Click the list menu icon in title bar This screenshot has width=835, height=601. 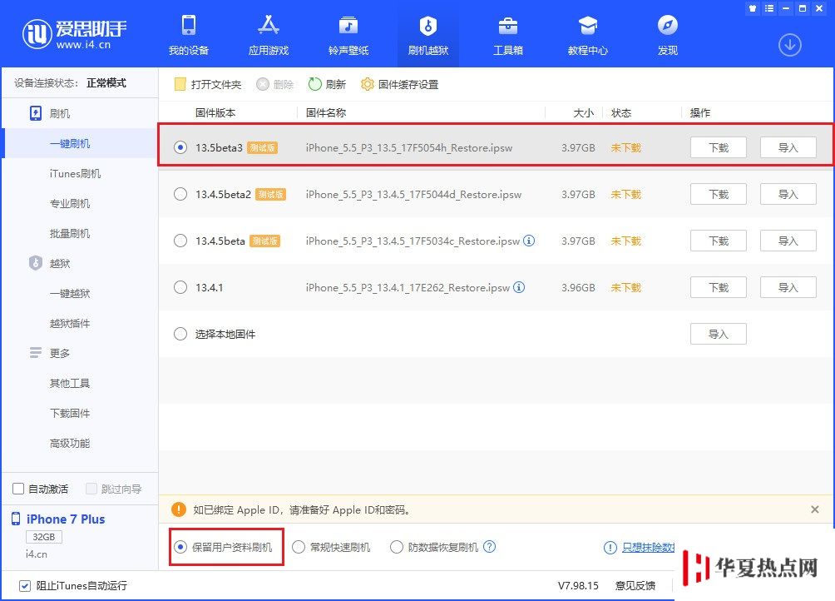tap(769, 8)
